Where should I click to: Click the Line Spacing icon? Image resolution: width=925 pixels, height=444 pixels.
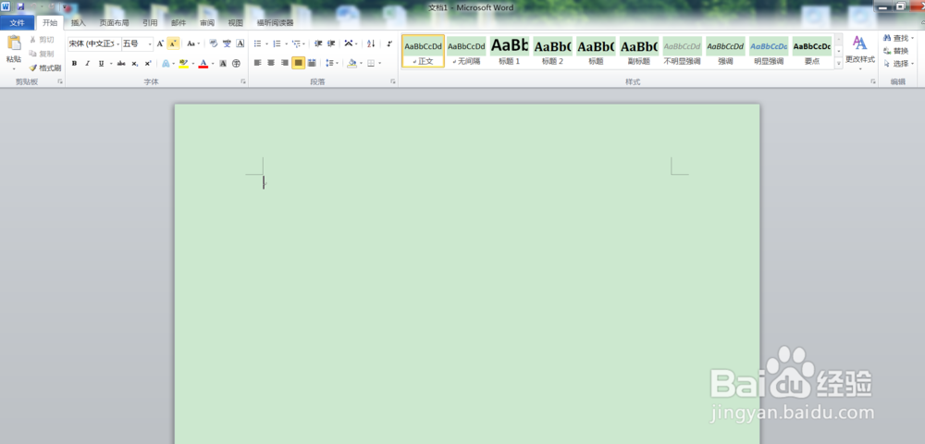point(330,63)
